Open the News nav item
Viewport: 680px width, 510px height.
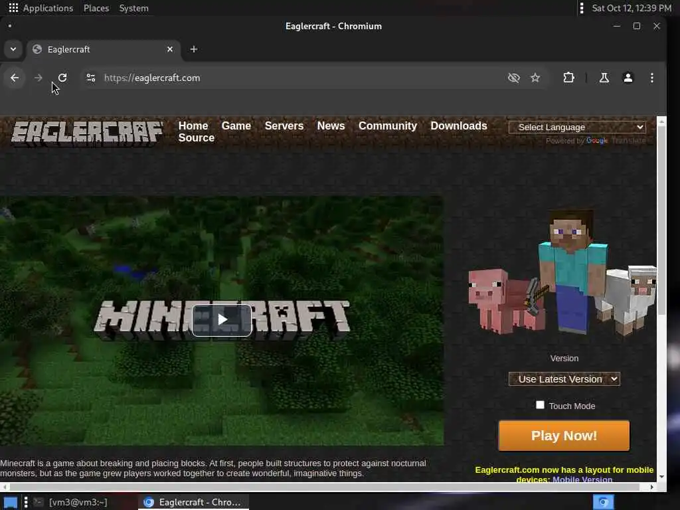coord(331,126)
